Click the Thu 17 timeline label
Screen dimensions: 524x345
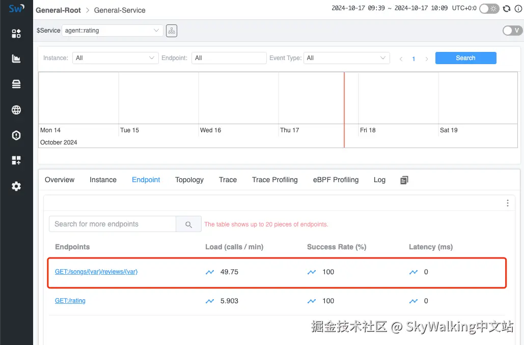(289, 130)
